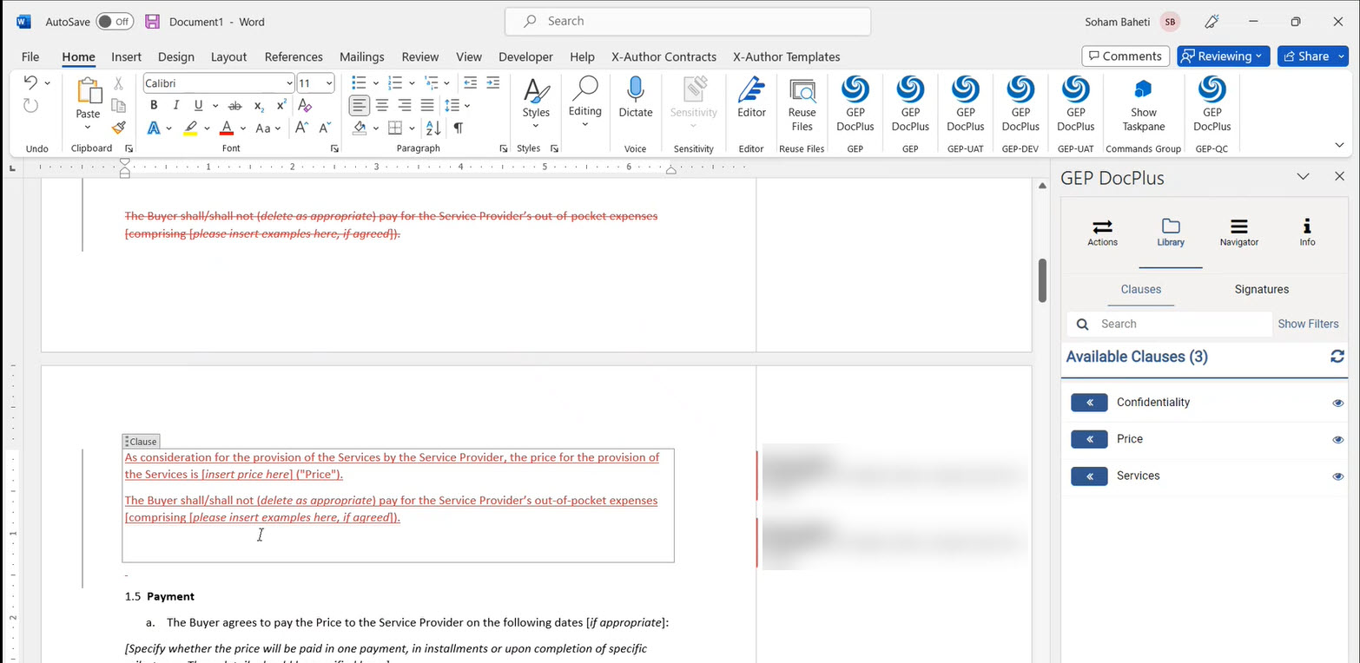Viewport: 1360px width, 663px height.
Task: Click the Comments button
Action: tap(1124, 56)
